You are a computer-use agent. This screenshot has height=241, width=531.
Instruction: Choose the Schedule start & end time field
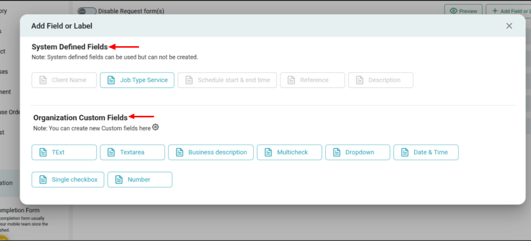point(227,80)
